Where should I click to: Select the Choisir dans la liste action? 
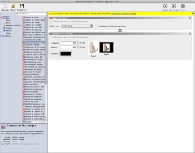click(x=34, y=40)
